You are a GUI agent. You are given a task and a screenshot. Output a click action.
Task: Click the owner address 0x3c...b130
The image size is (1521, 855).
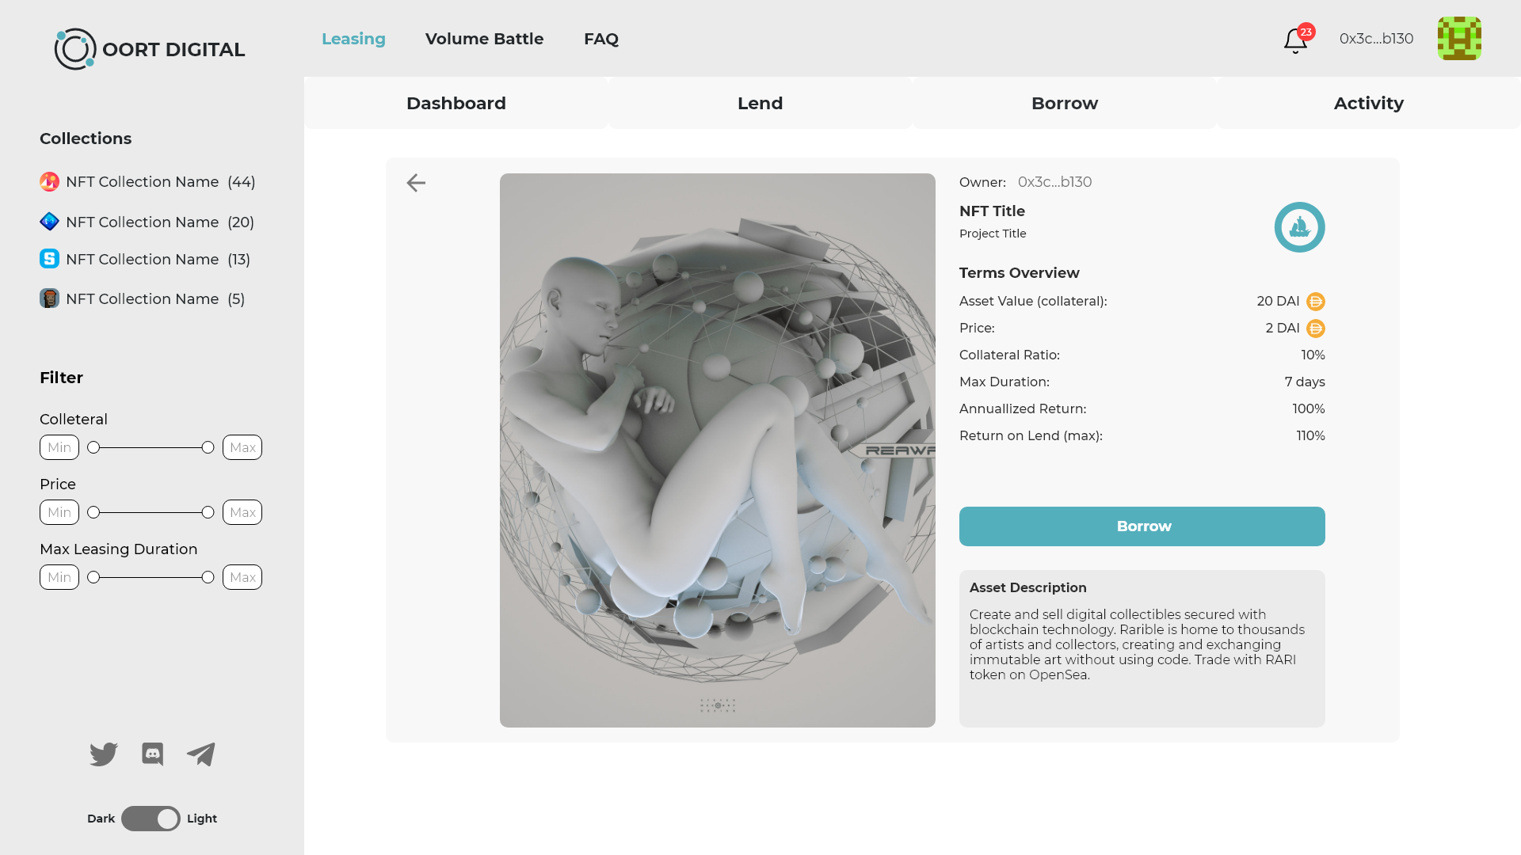1054,182
